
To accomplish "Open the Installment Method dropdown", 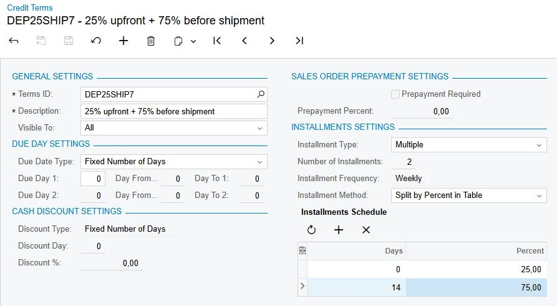I will (539, 195).
